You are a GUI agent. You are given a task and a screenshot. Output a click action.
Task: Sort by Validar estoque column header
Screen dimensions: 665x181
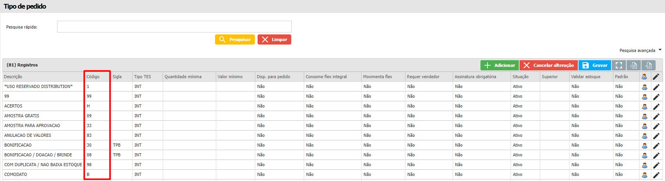point(586,77)
